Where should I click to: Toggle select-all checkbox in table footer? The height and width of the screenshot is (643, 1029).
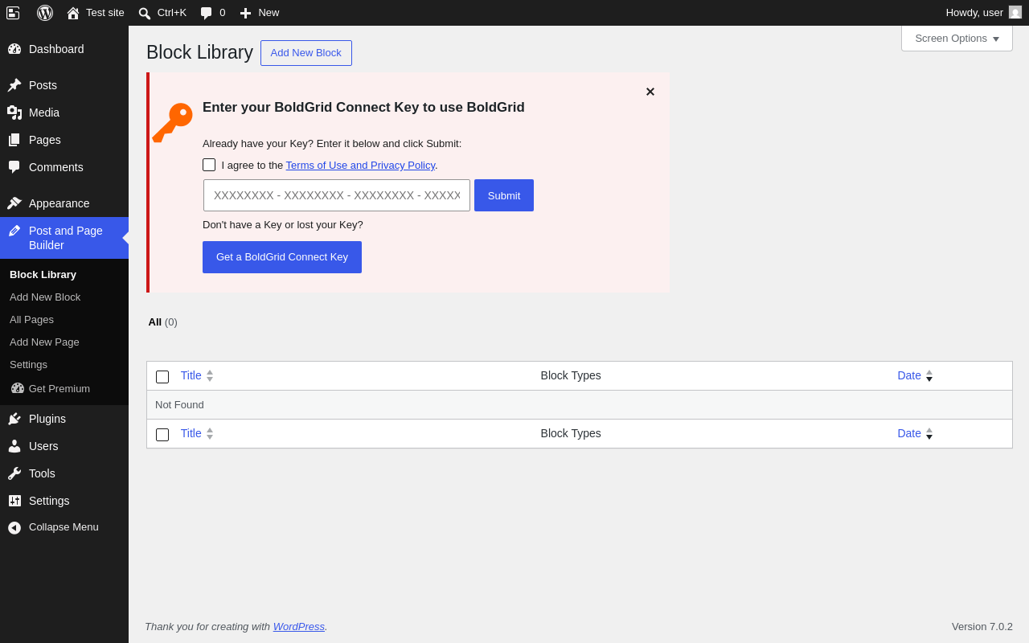coord(162,435)
